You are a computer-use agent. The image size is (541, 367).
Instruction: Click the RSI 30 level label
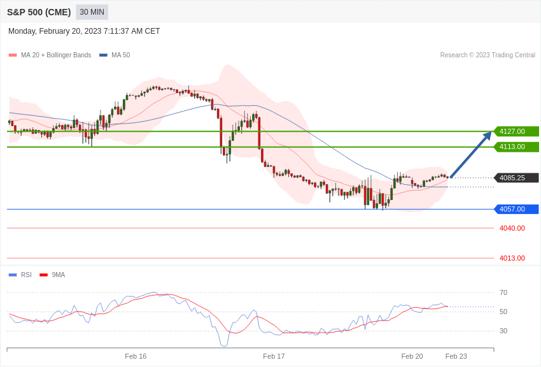point(503,331)
